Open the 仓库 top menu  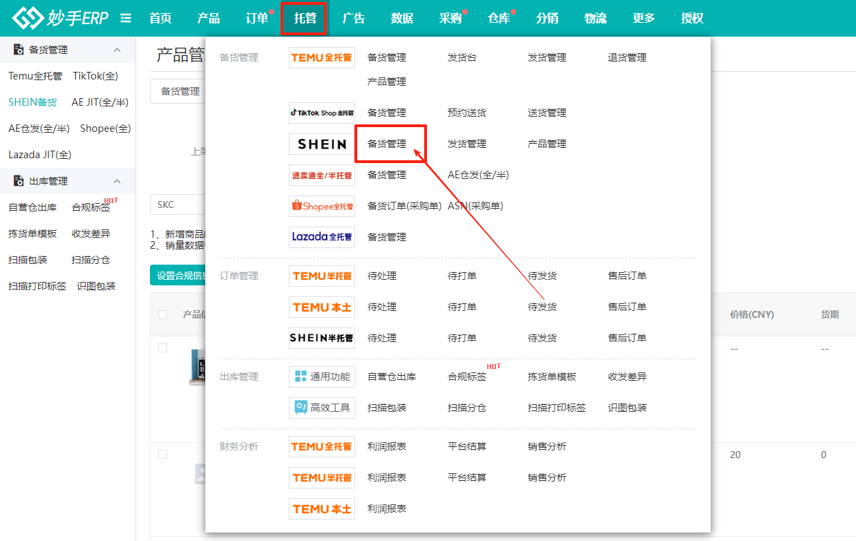[499, 18]
